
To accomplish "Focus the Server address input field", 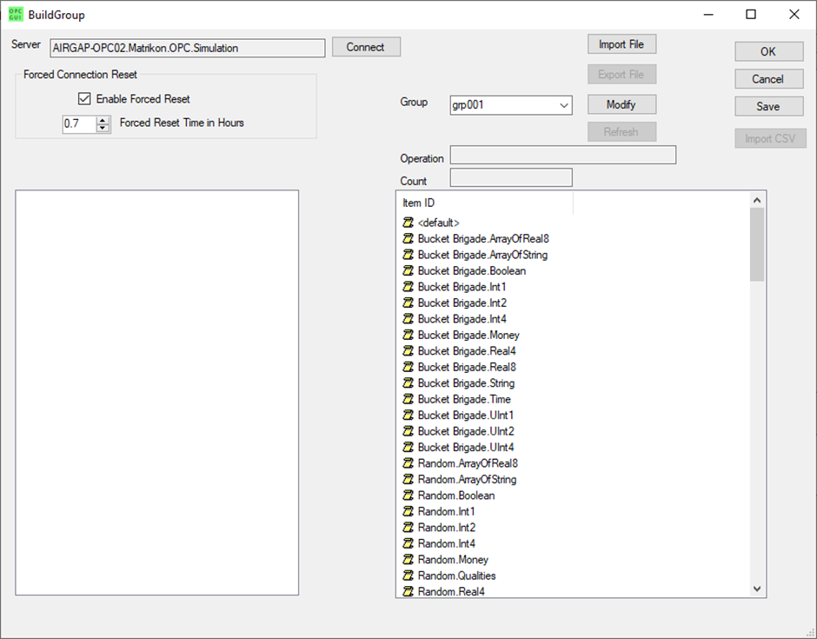I will pos(188,48).
